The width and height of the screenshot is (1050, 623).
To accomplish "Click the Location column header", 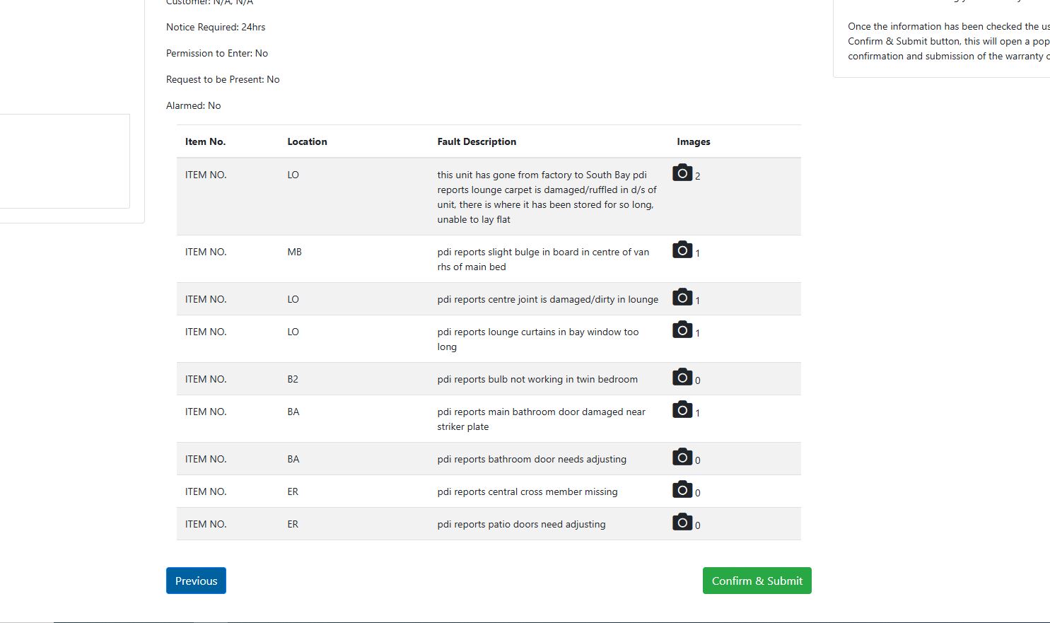I will click(307, 141).
